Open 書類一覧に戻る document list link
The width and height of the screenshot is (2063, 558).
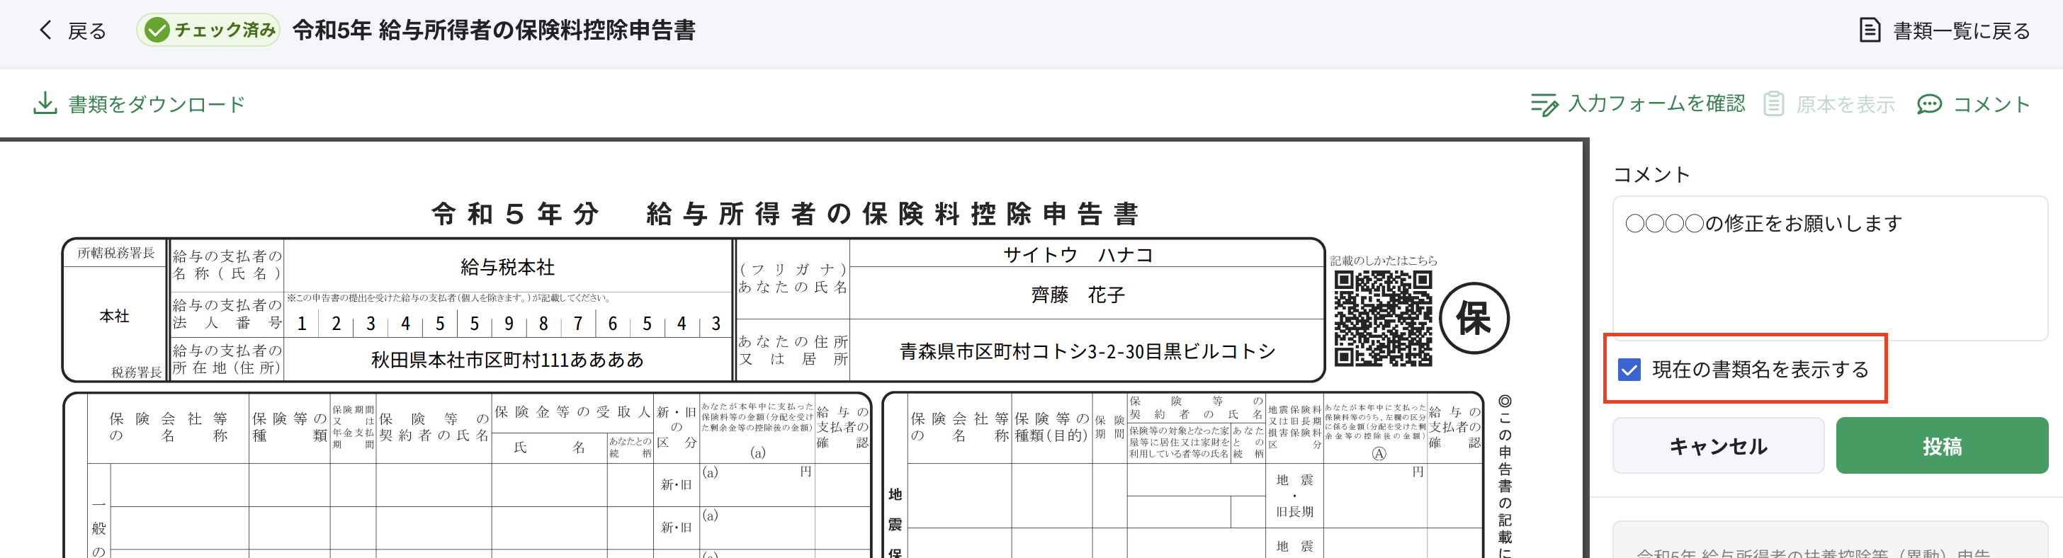(x=1961, y=30)
